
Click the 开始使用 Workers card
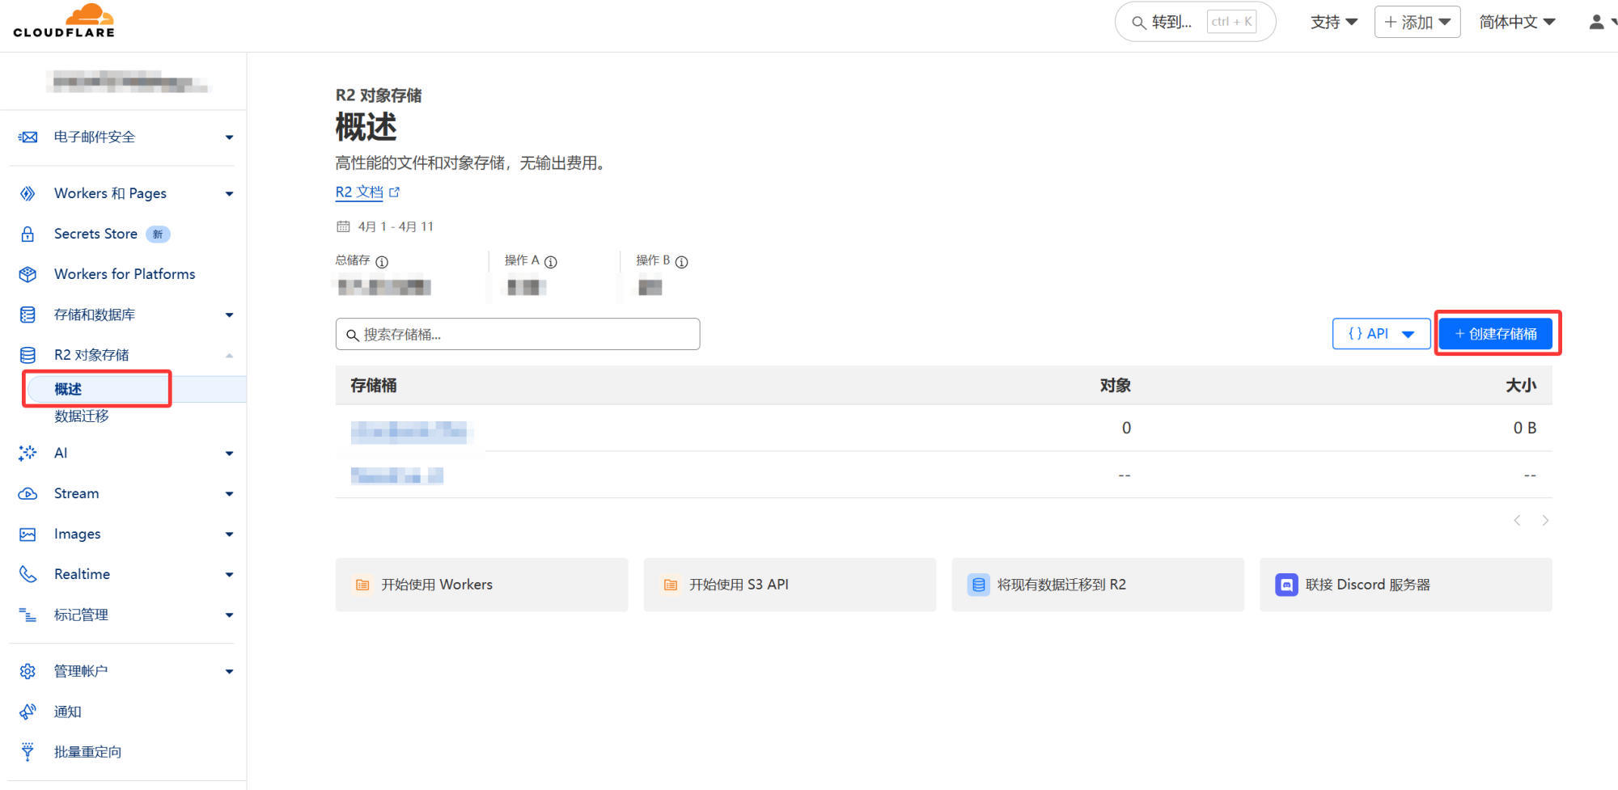(x=481, y=585)
